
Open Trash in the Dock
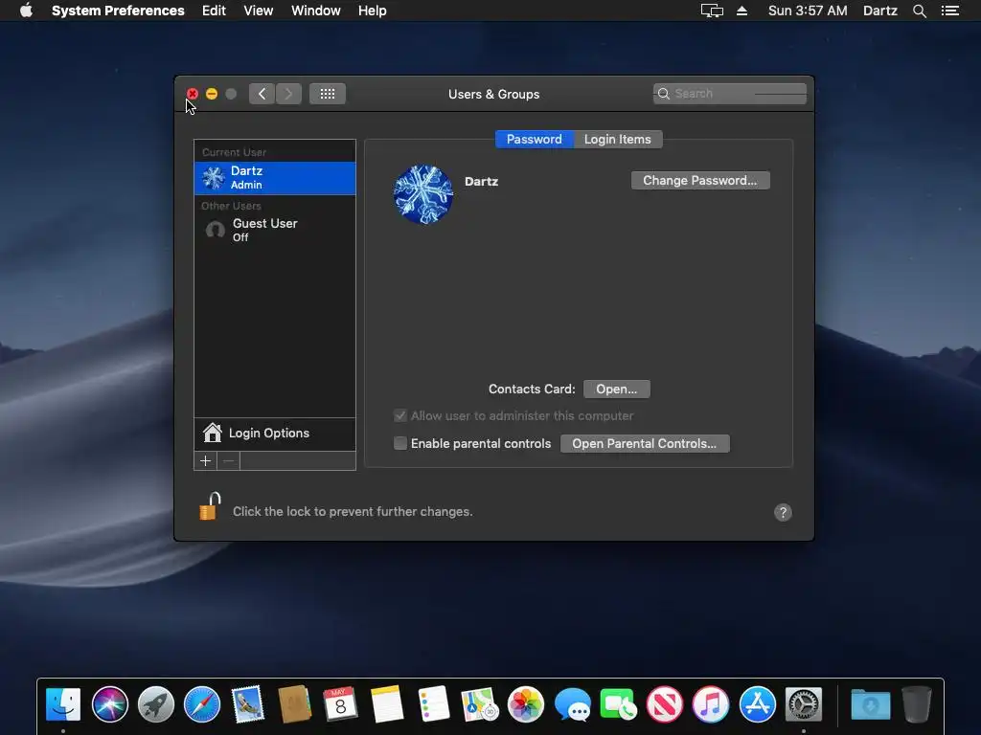917,704
